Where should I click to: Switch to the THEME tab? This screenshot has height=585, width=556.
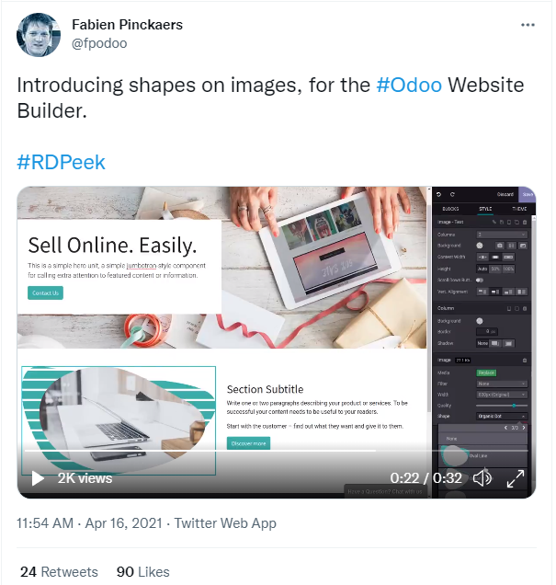coord(519,209)
